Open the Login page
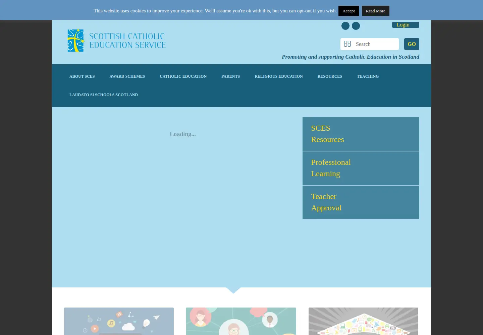The image size is (483, 335). point(406,25)
